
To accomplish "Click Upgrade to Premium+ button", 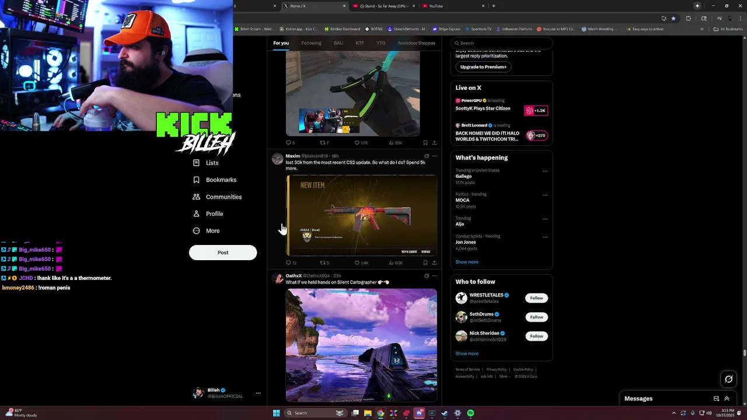I will pos(483,66).
